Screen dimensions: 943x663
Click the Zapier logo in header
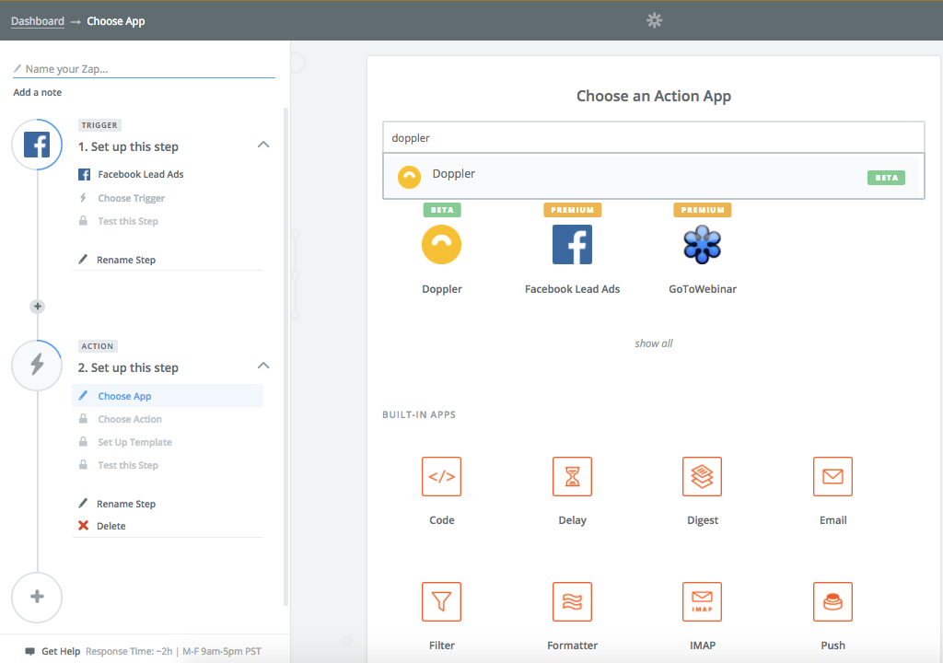655,20
